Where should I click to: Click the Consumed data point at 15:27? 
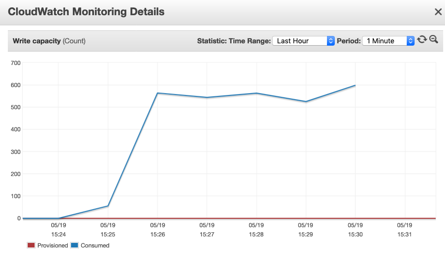coord(207,97)
